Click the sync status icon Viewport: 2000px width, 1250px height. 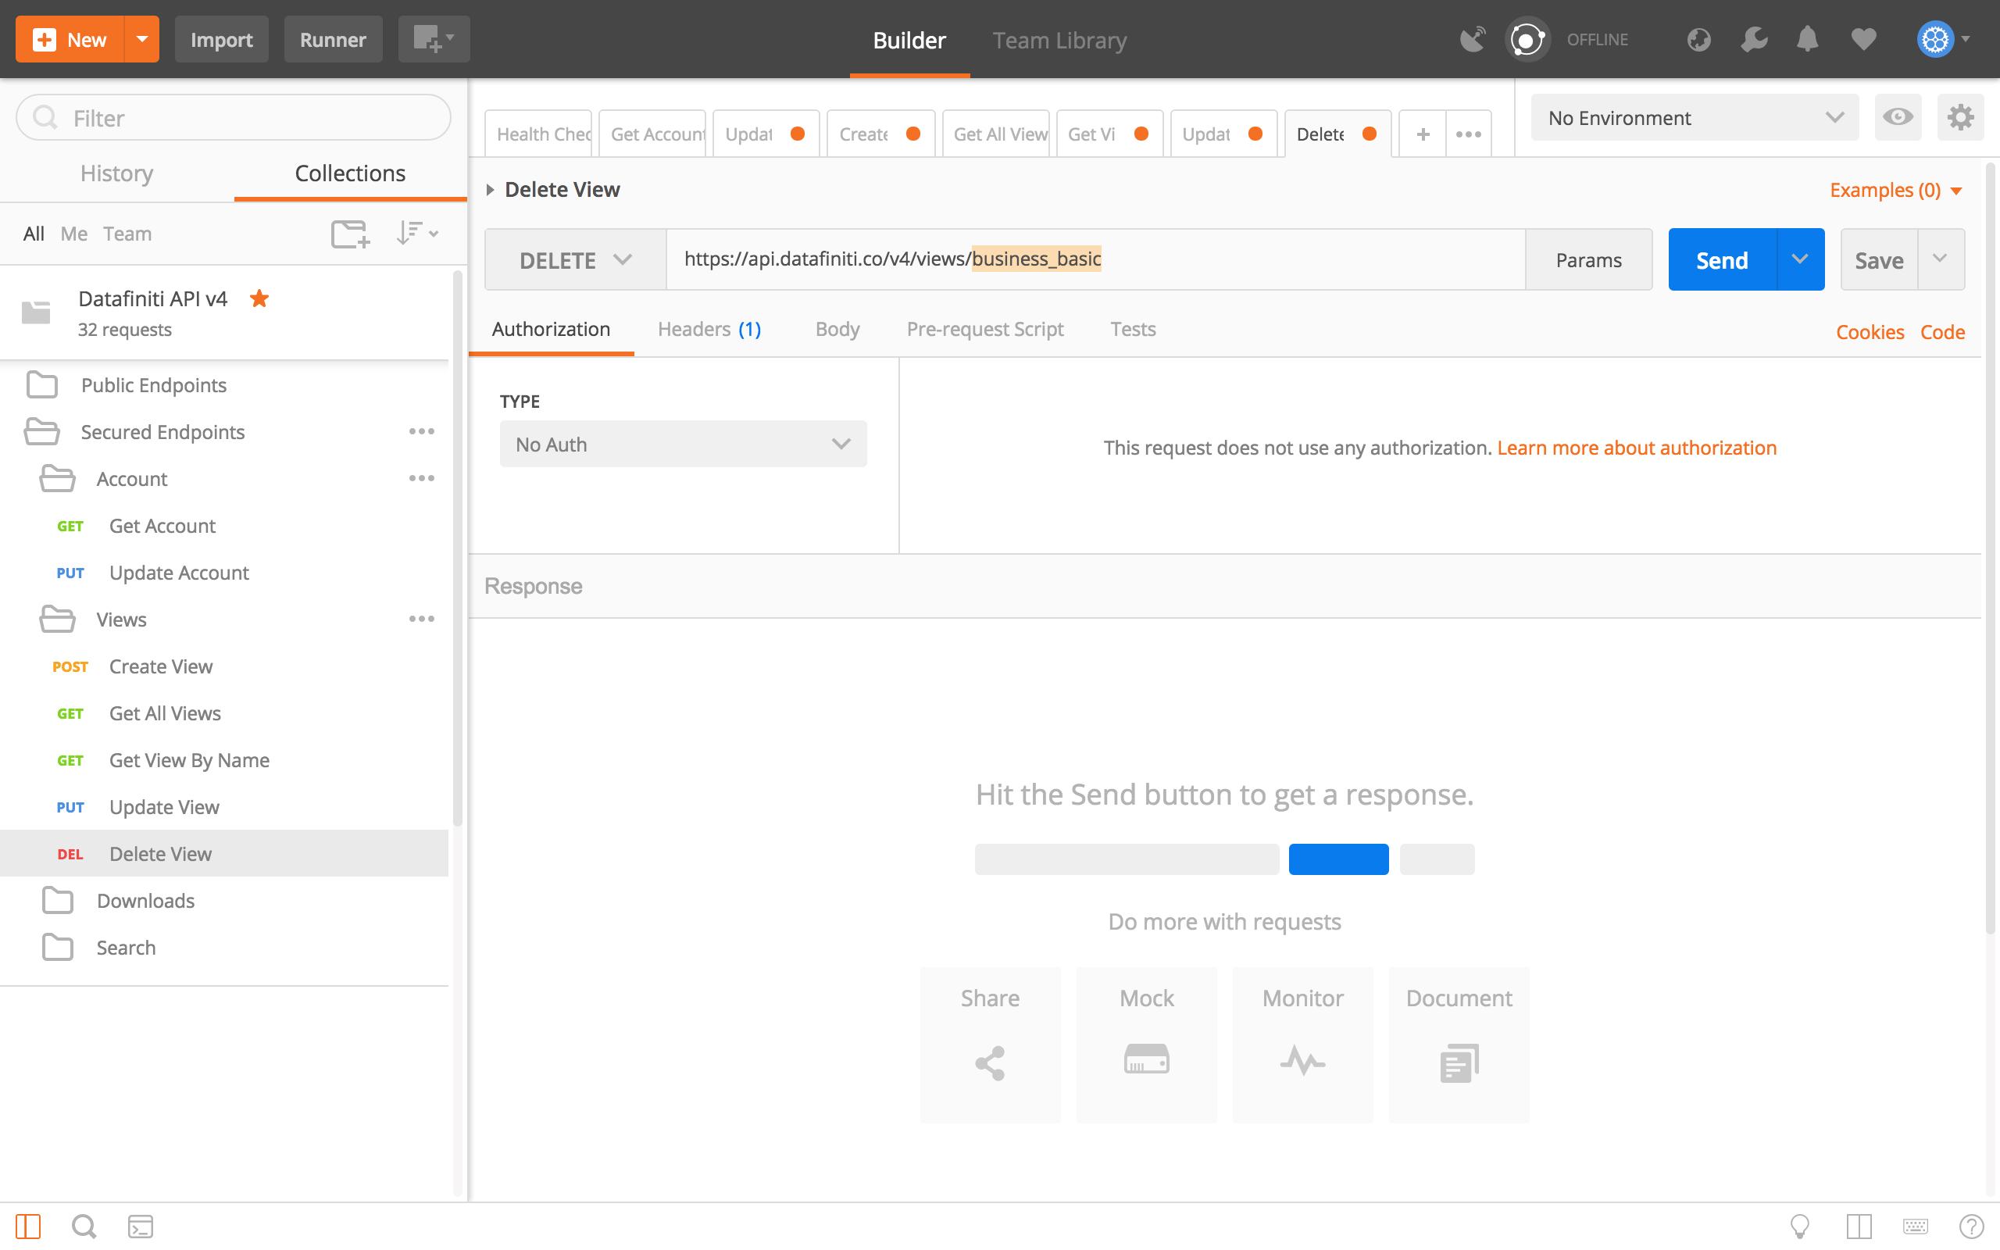(x=1527, y=39)
